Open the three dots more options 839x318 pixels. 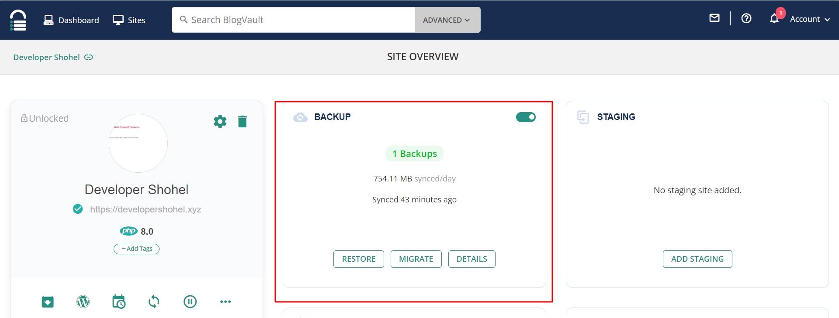tap(225, 301)
